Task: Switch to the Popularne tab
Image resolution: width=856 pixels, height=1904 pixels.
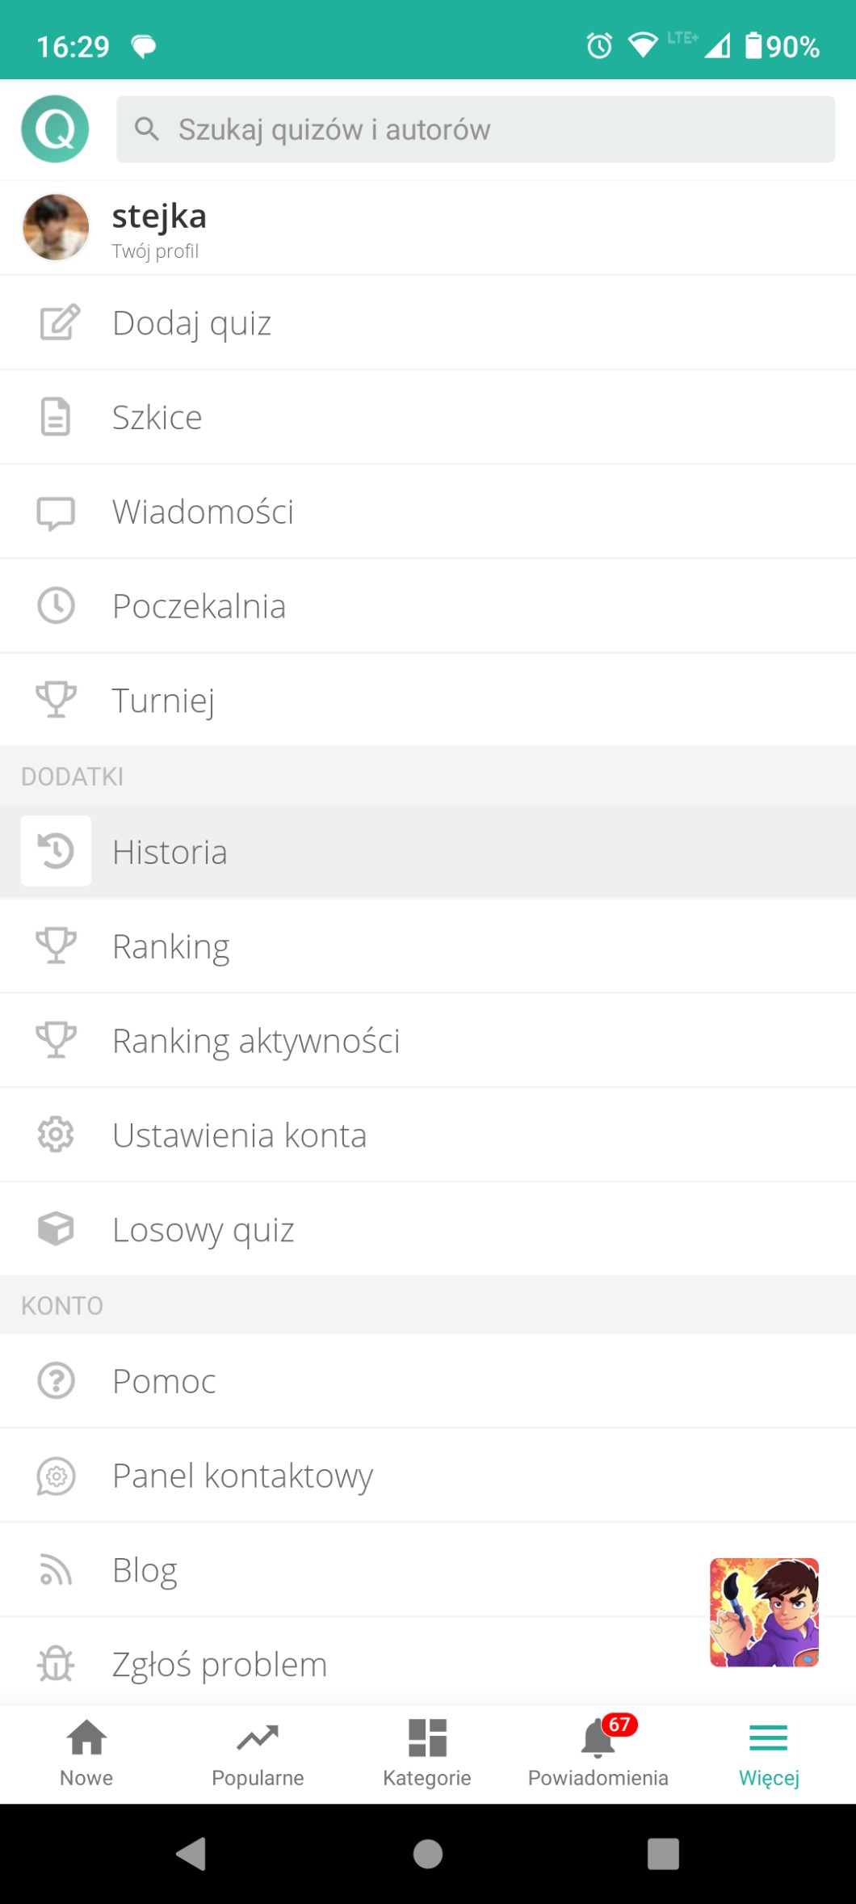Action: click(x=258, y=1752)
